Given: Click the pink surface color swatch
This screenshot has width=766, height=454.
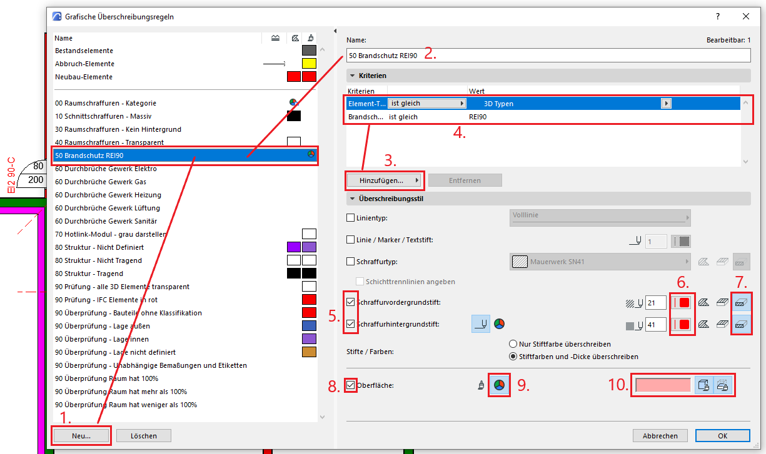Looking at the screenshot, I should 663,385.
